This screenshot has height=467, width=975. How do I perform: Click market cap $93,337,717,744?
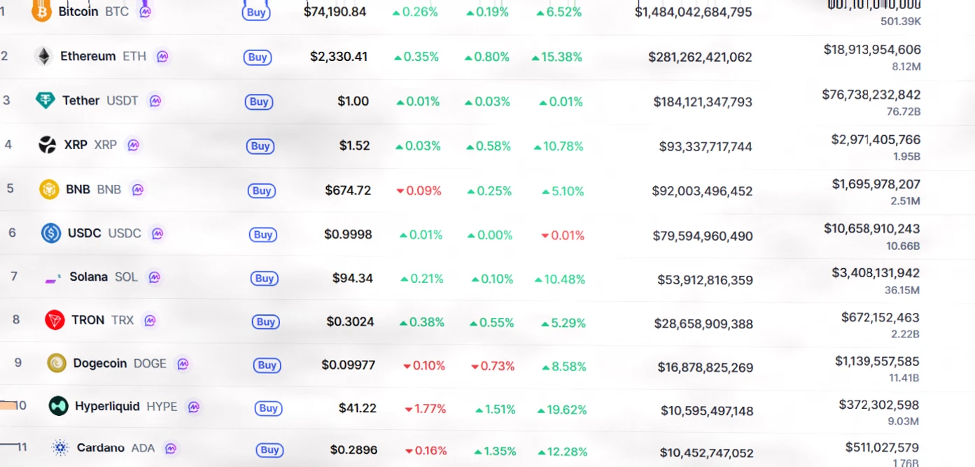[706, 146]
